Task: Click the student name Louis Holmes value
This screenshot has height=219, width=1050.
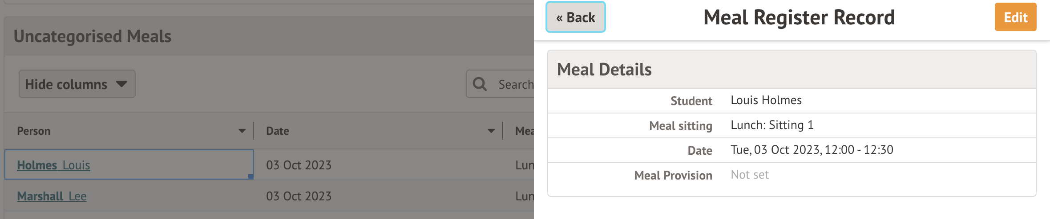Action: tap(766, 100)
